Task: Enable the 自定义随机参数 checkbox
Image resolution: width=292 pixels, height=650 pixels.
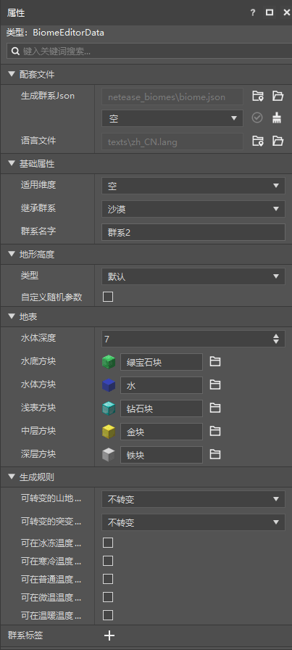Action: coord(108,297)
